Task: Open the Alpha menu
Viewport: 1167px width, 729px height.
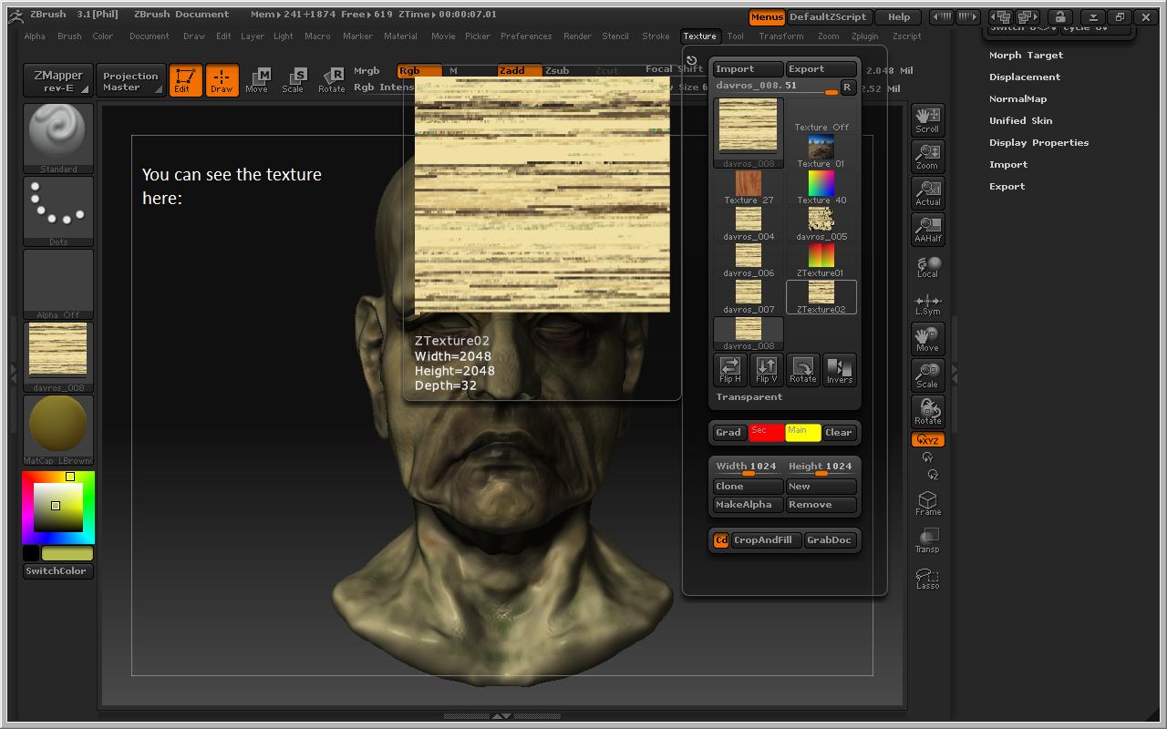Action: (x=35, y=36)
